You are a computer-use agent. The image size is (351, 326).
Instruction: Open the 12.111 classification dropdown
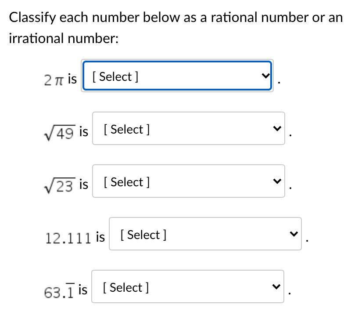[205, 234]
